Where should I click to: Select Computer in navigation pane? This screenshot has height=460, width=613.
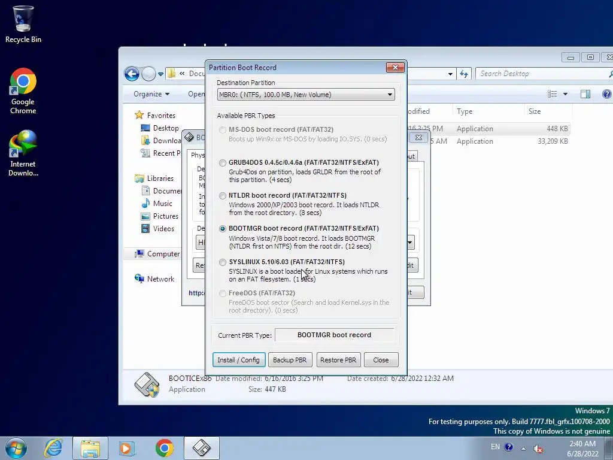pyautogui.click(x=157, y=254)
